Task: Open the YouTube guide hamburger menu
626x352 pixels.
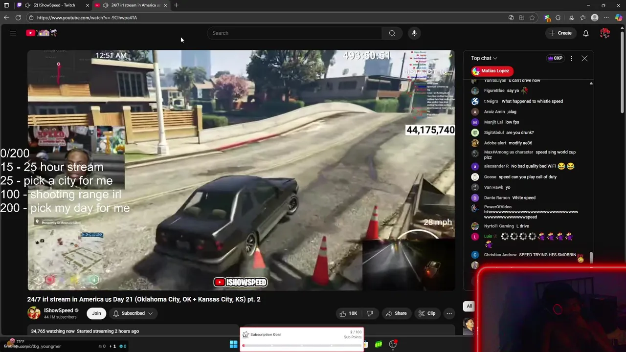Action: 13,33
